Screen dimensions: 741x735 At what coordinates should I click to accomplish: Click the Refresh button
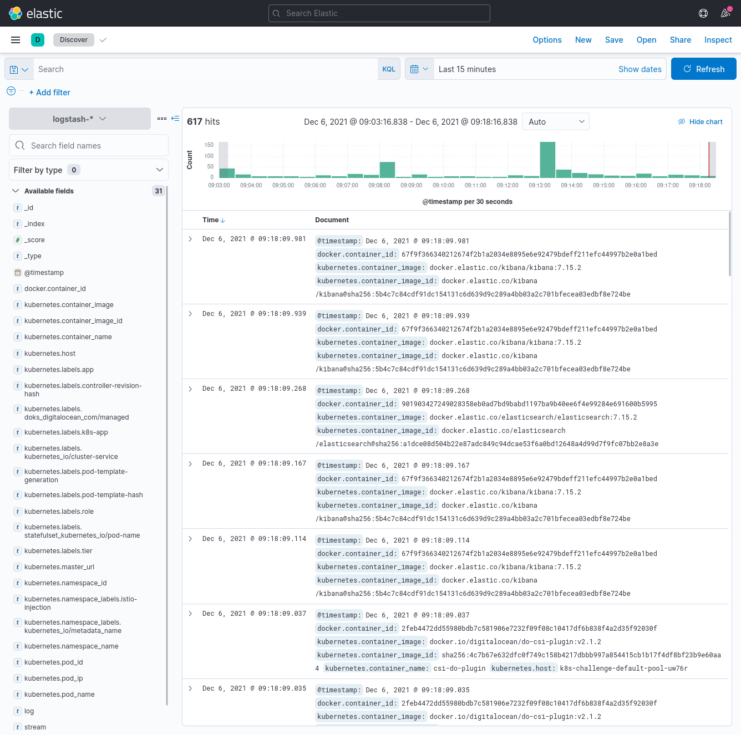pyautogui.click(x=703, y=69)
